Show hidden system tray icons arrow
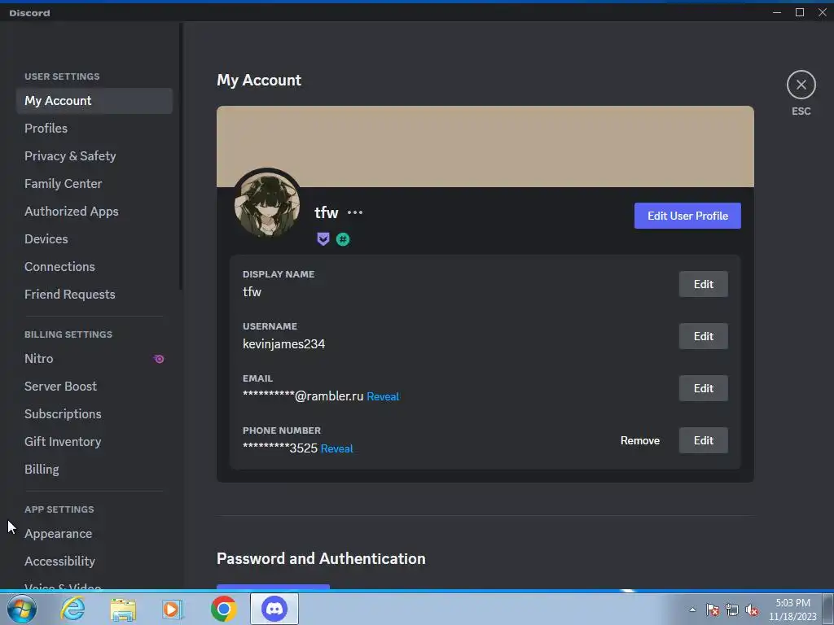This screenshot has width=834, height=625. point(692,610)
